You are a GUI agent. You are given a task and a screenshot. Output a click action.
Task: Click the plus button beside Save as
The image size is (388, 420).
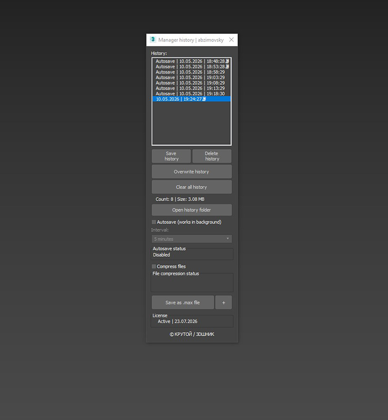pyautogui.click(x=224, y=302)
